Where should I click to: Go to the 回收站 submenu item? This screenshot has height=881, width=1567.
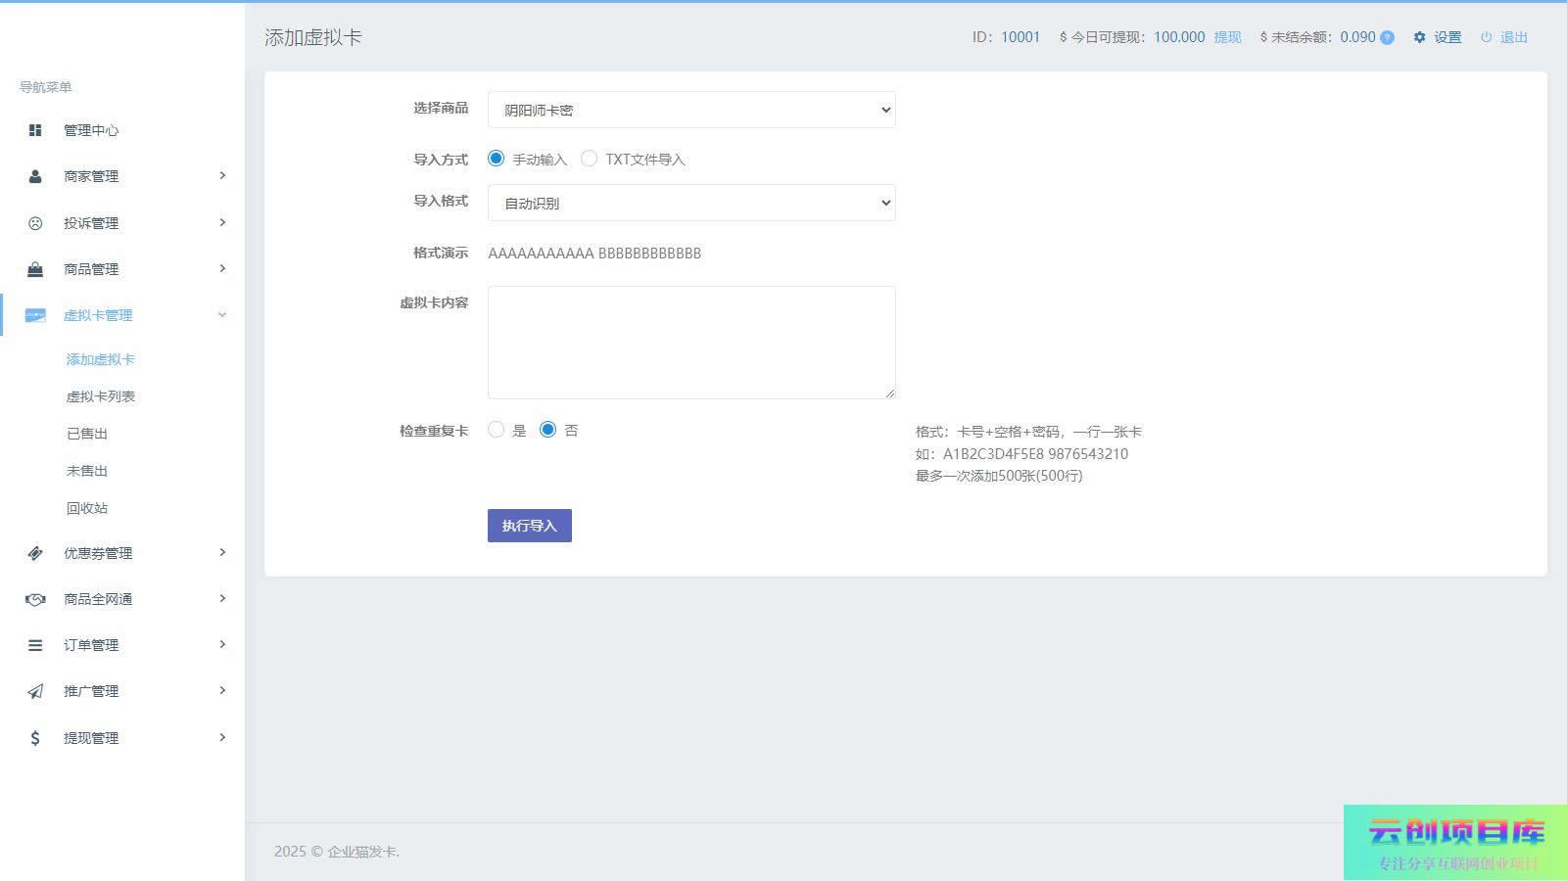click(87, 508)
